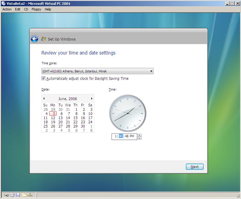Select May 28 in the calendar

click(x=46, y=110)
